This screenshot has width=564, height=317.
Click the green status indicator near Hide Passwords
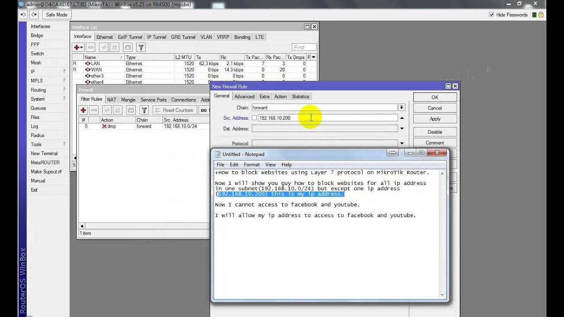(534, 15)
